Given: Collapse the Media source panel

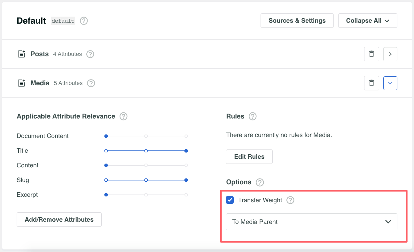Looking at the screenshot, I should point(390,83).
